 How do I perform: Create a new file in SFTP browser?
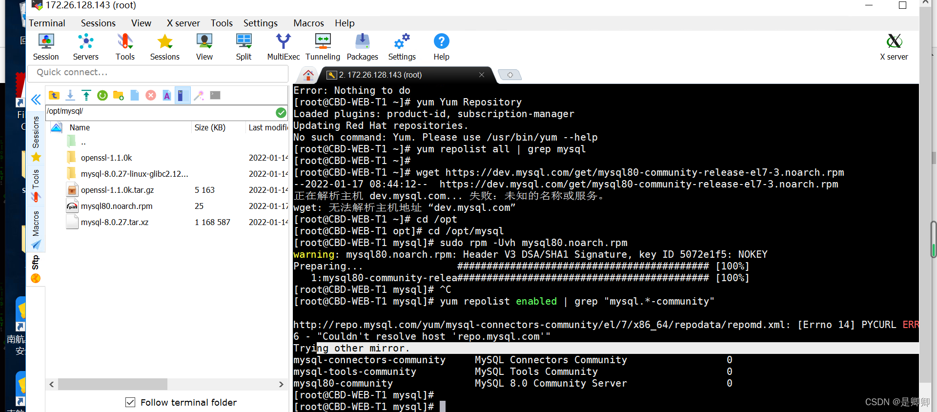tap(135, 95)
